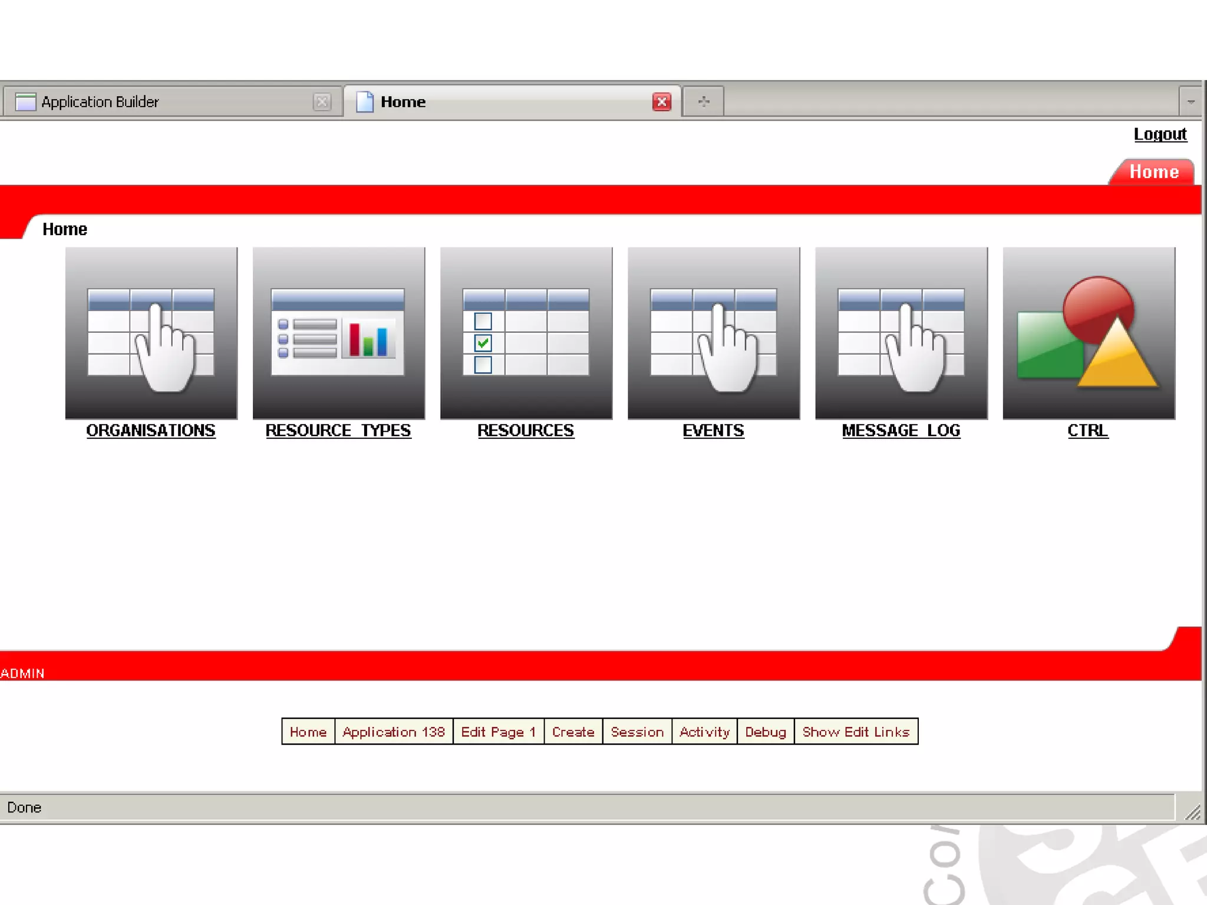This screenshot has height=905, width=1207.
Task: Click the Logout link
Action: (1159, 134)
